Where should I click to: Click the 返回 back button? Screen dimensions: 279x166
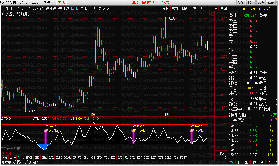224,8
